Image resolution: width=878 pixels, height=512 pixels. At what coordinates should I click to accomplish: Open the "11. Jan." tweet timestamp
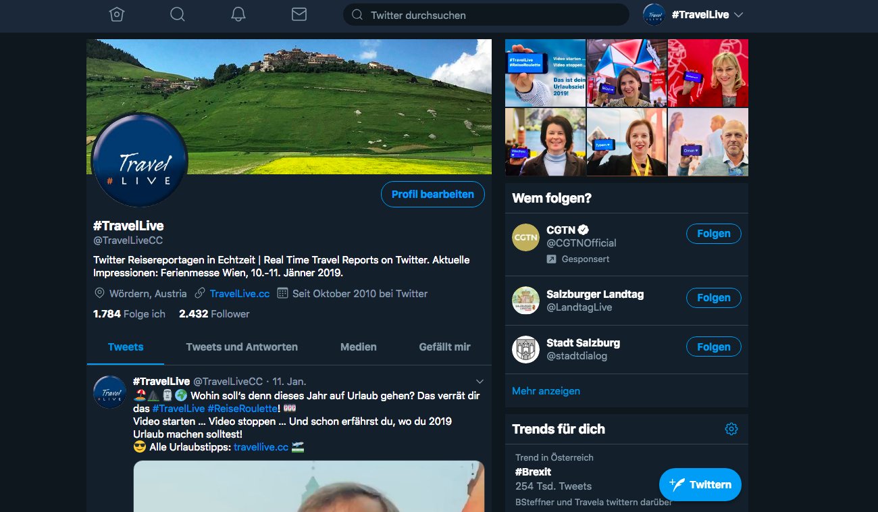289,382
